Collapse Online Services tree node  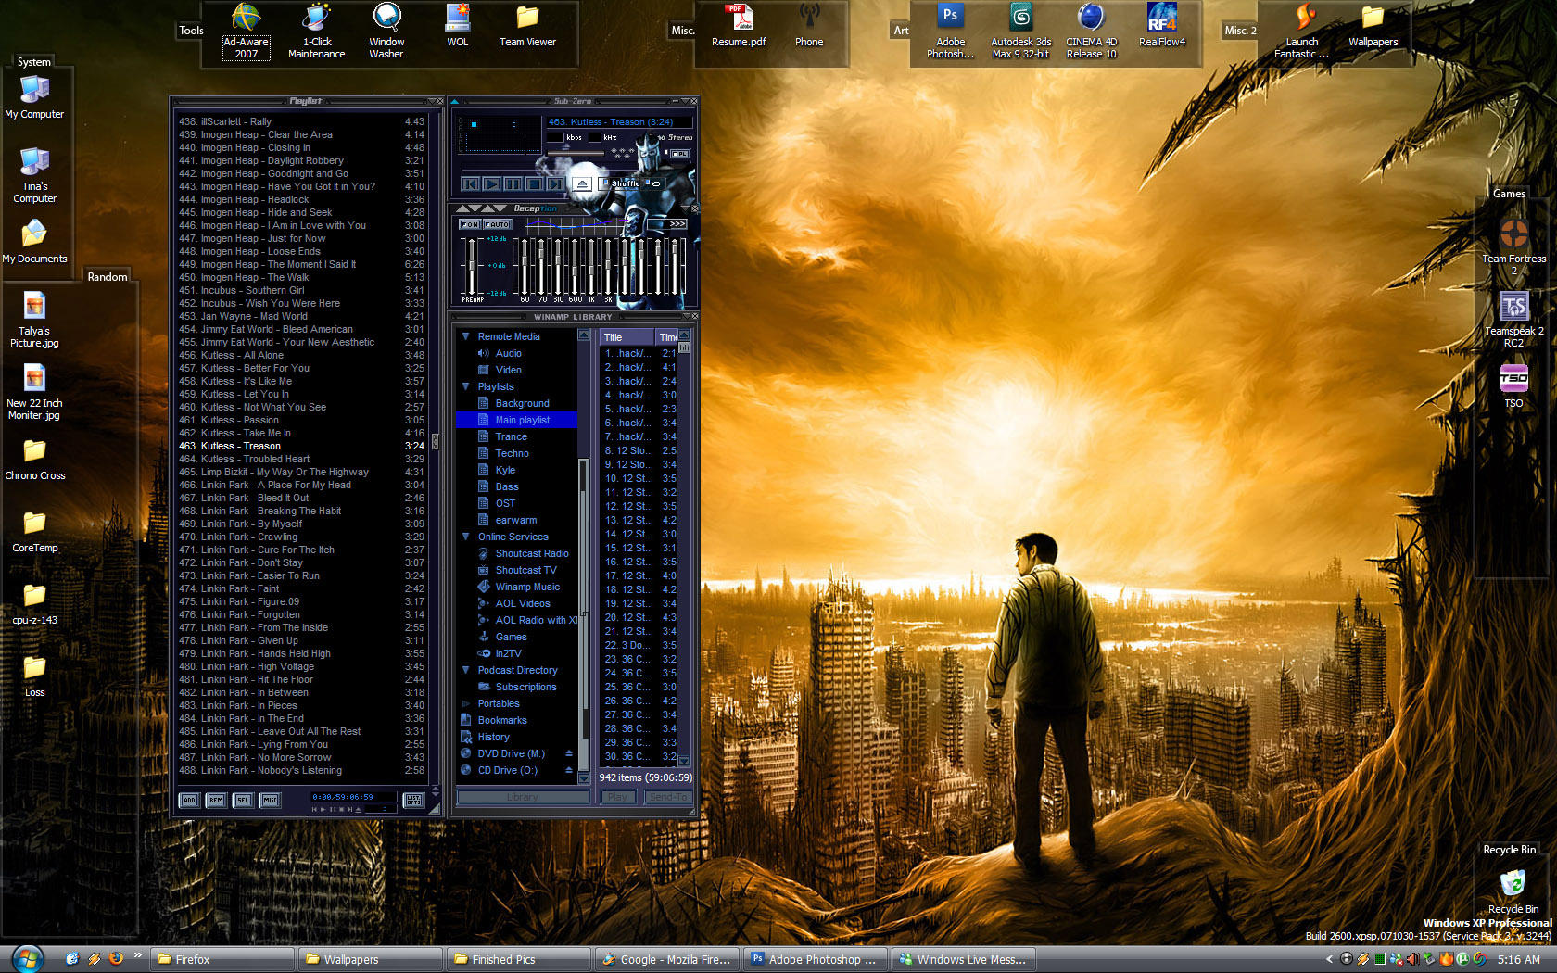click(x=465, y=537)
